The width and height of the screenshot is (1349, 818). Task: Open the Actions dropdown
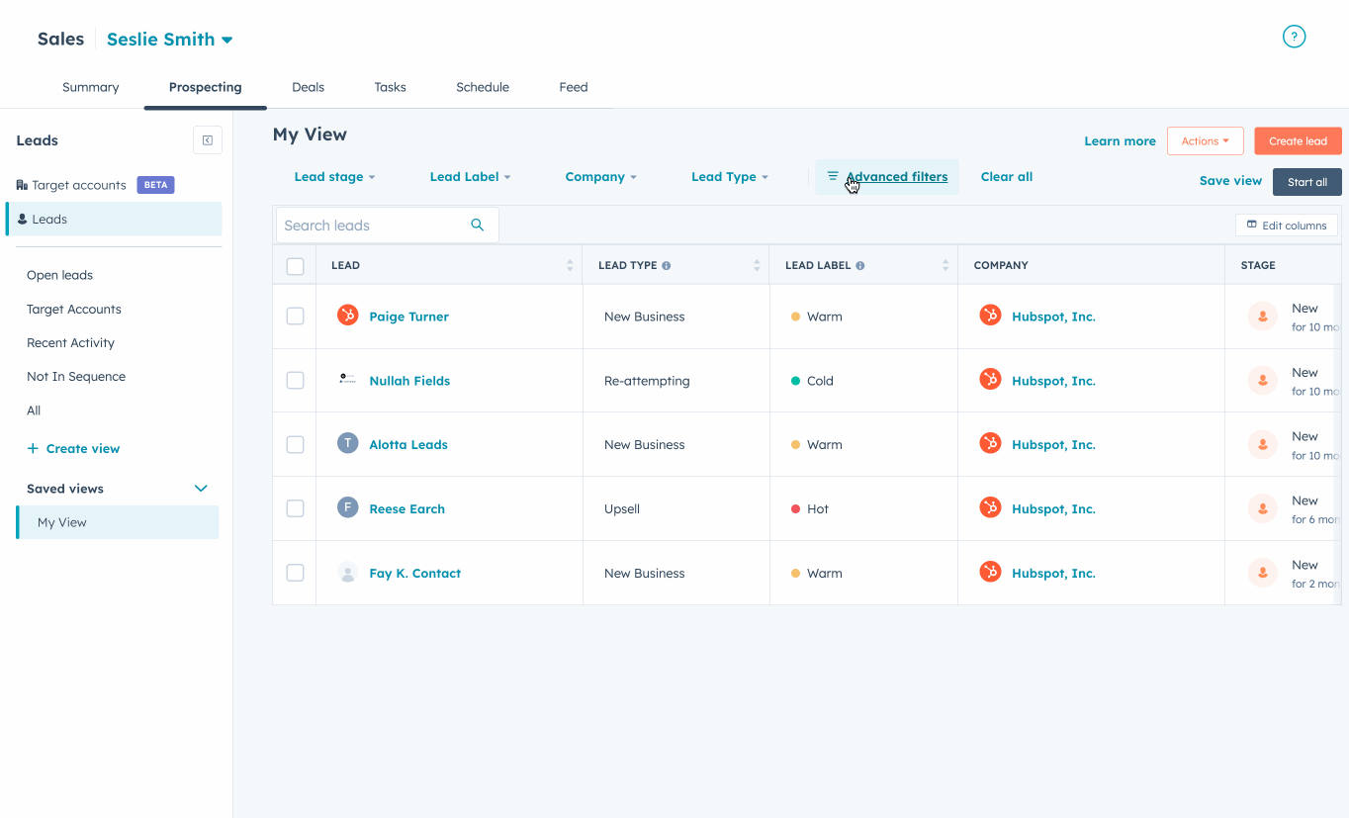click(x=1205, y=140)
